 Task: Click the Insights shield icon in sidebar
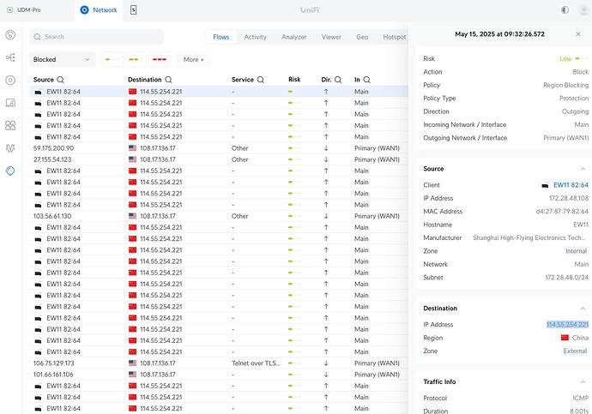(10, 171)
